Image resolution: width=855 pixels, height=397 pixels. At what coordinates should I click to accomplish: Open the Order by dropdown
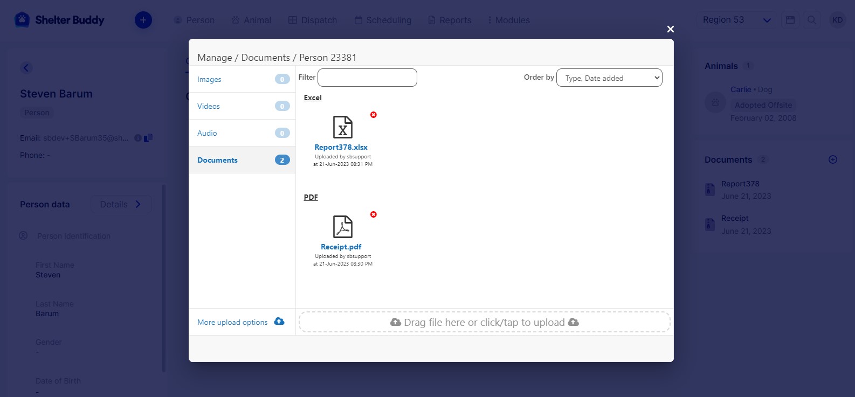pyautogui.click(x=609, y=78)
